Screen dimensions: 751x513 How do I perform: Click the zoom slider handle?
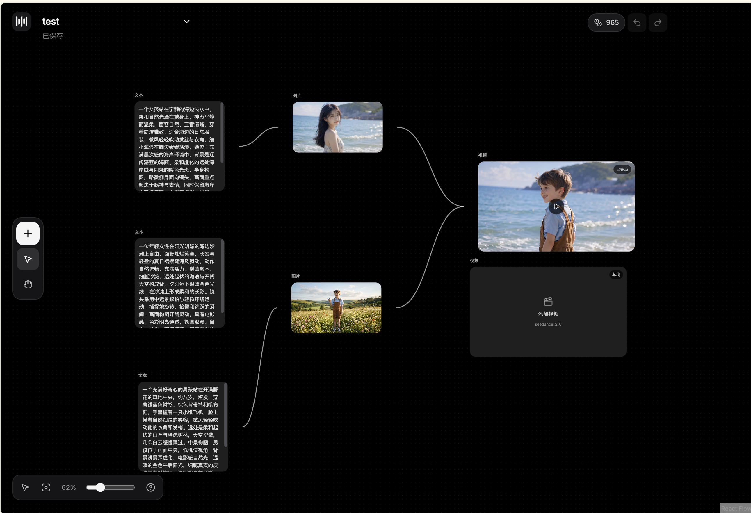pos(101,487)
